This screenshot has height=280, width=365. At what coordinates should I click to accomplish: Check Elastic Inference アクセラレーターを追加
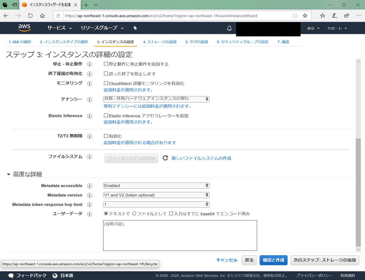coord(106,115)
